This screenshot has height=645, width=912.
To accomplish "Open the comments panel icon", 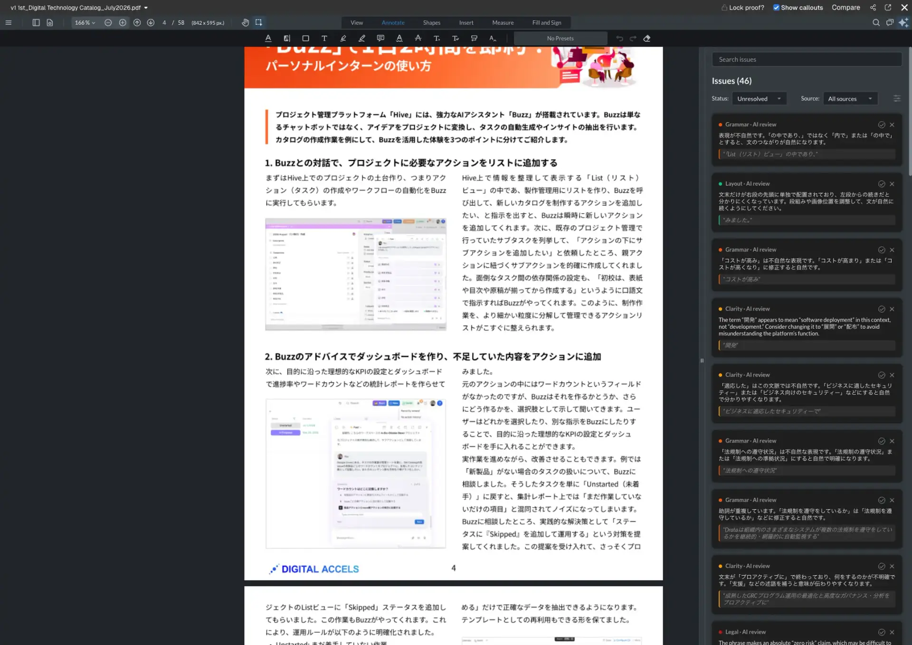I will pyautogui.click(x=890, y=22).
